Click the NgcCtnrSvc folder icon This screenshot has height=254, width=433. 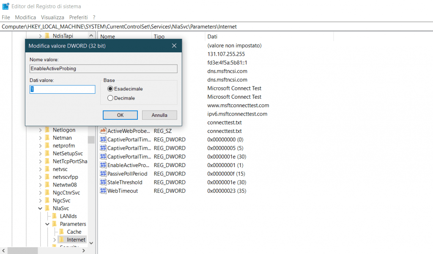click(x=47, y=192)
